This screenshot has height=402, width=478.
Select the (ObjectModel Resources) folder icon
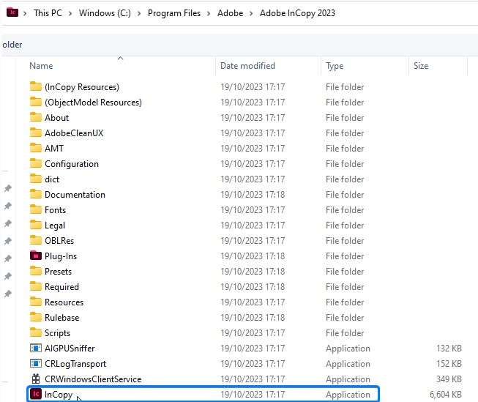pyautogui.click(x=36, y=102)
